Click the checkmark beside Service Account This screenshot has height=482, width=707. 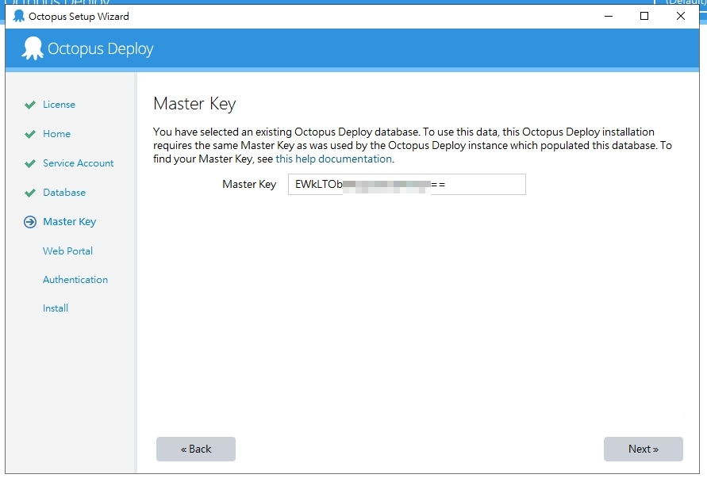click(30, 163)
